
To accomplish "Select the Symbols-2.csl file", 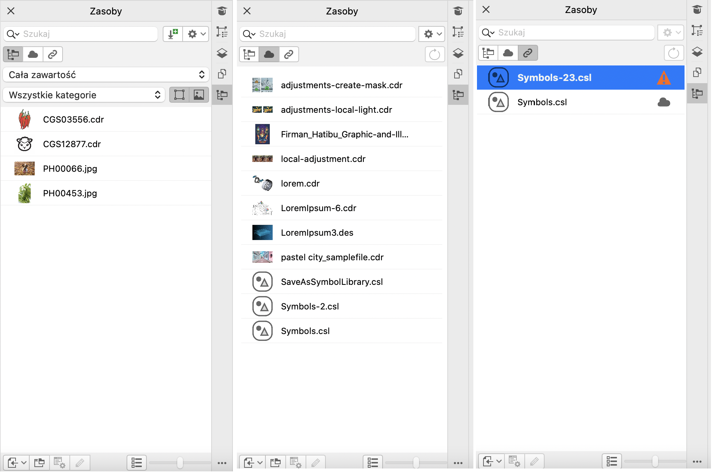I will (x=310, y=307).
